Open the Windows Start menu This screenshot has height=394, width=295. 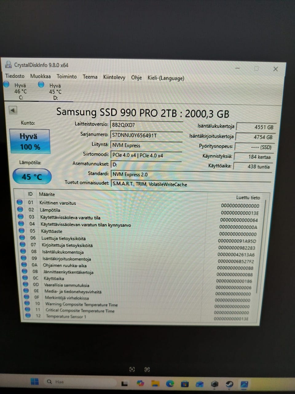tap(35, 382)
